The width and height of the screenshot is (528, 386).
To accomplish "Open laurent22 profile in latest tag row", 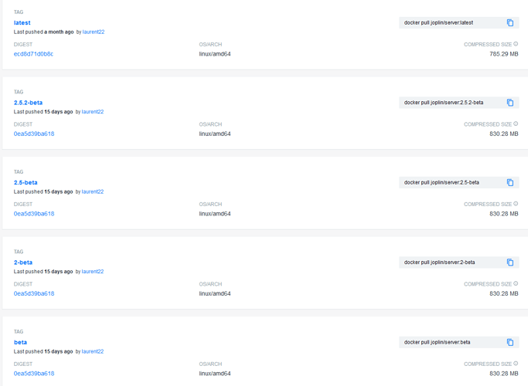I will (94, 32).
